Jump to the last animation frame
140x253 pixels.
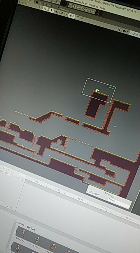9,170
